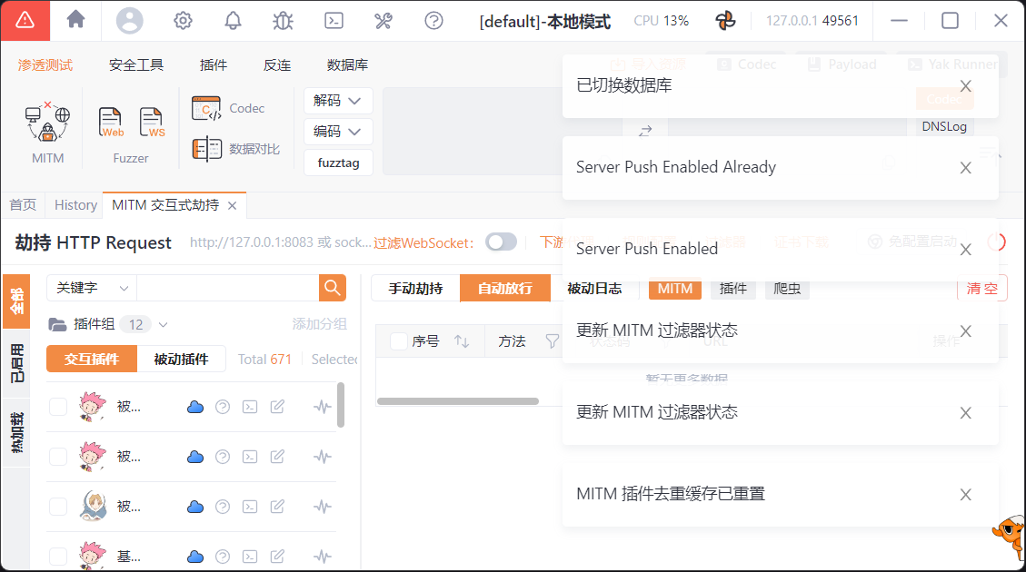Switch to the 被动插件 list

(181, 359)
